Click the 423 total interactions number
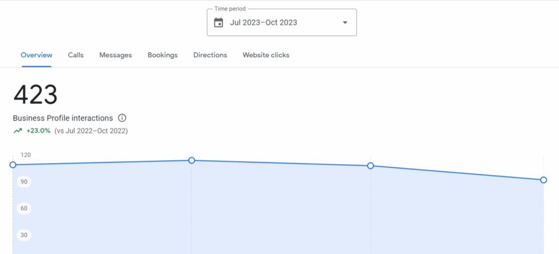The height and width of the screenshot is (254, 559). (x=35, y=95)
